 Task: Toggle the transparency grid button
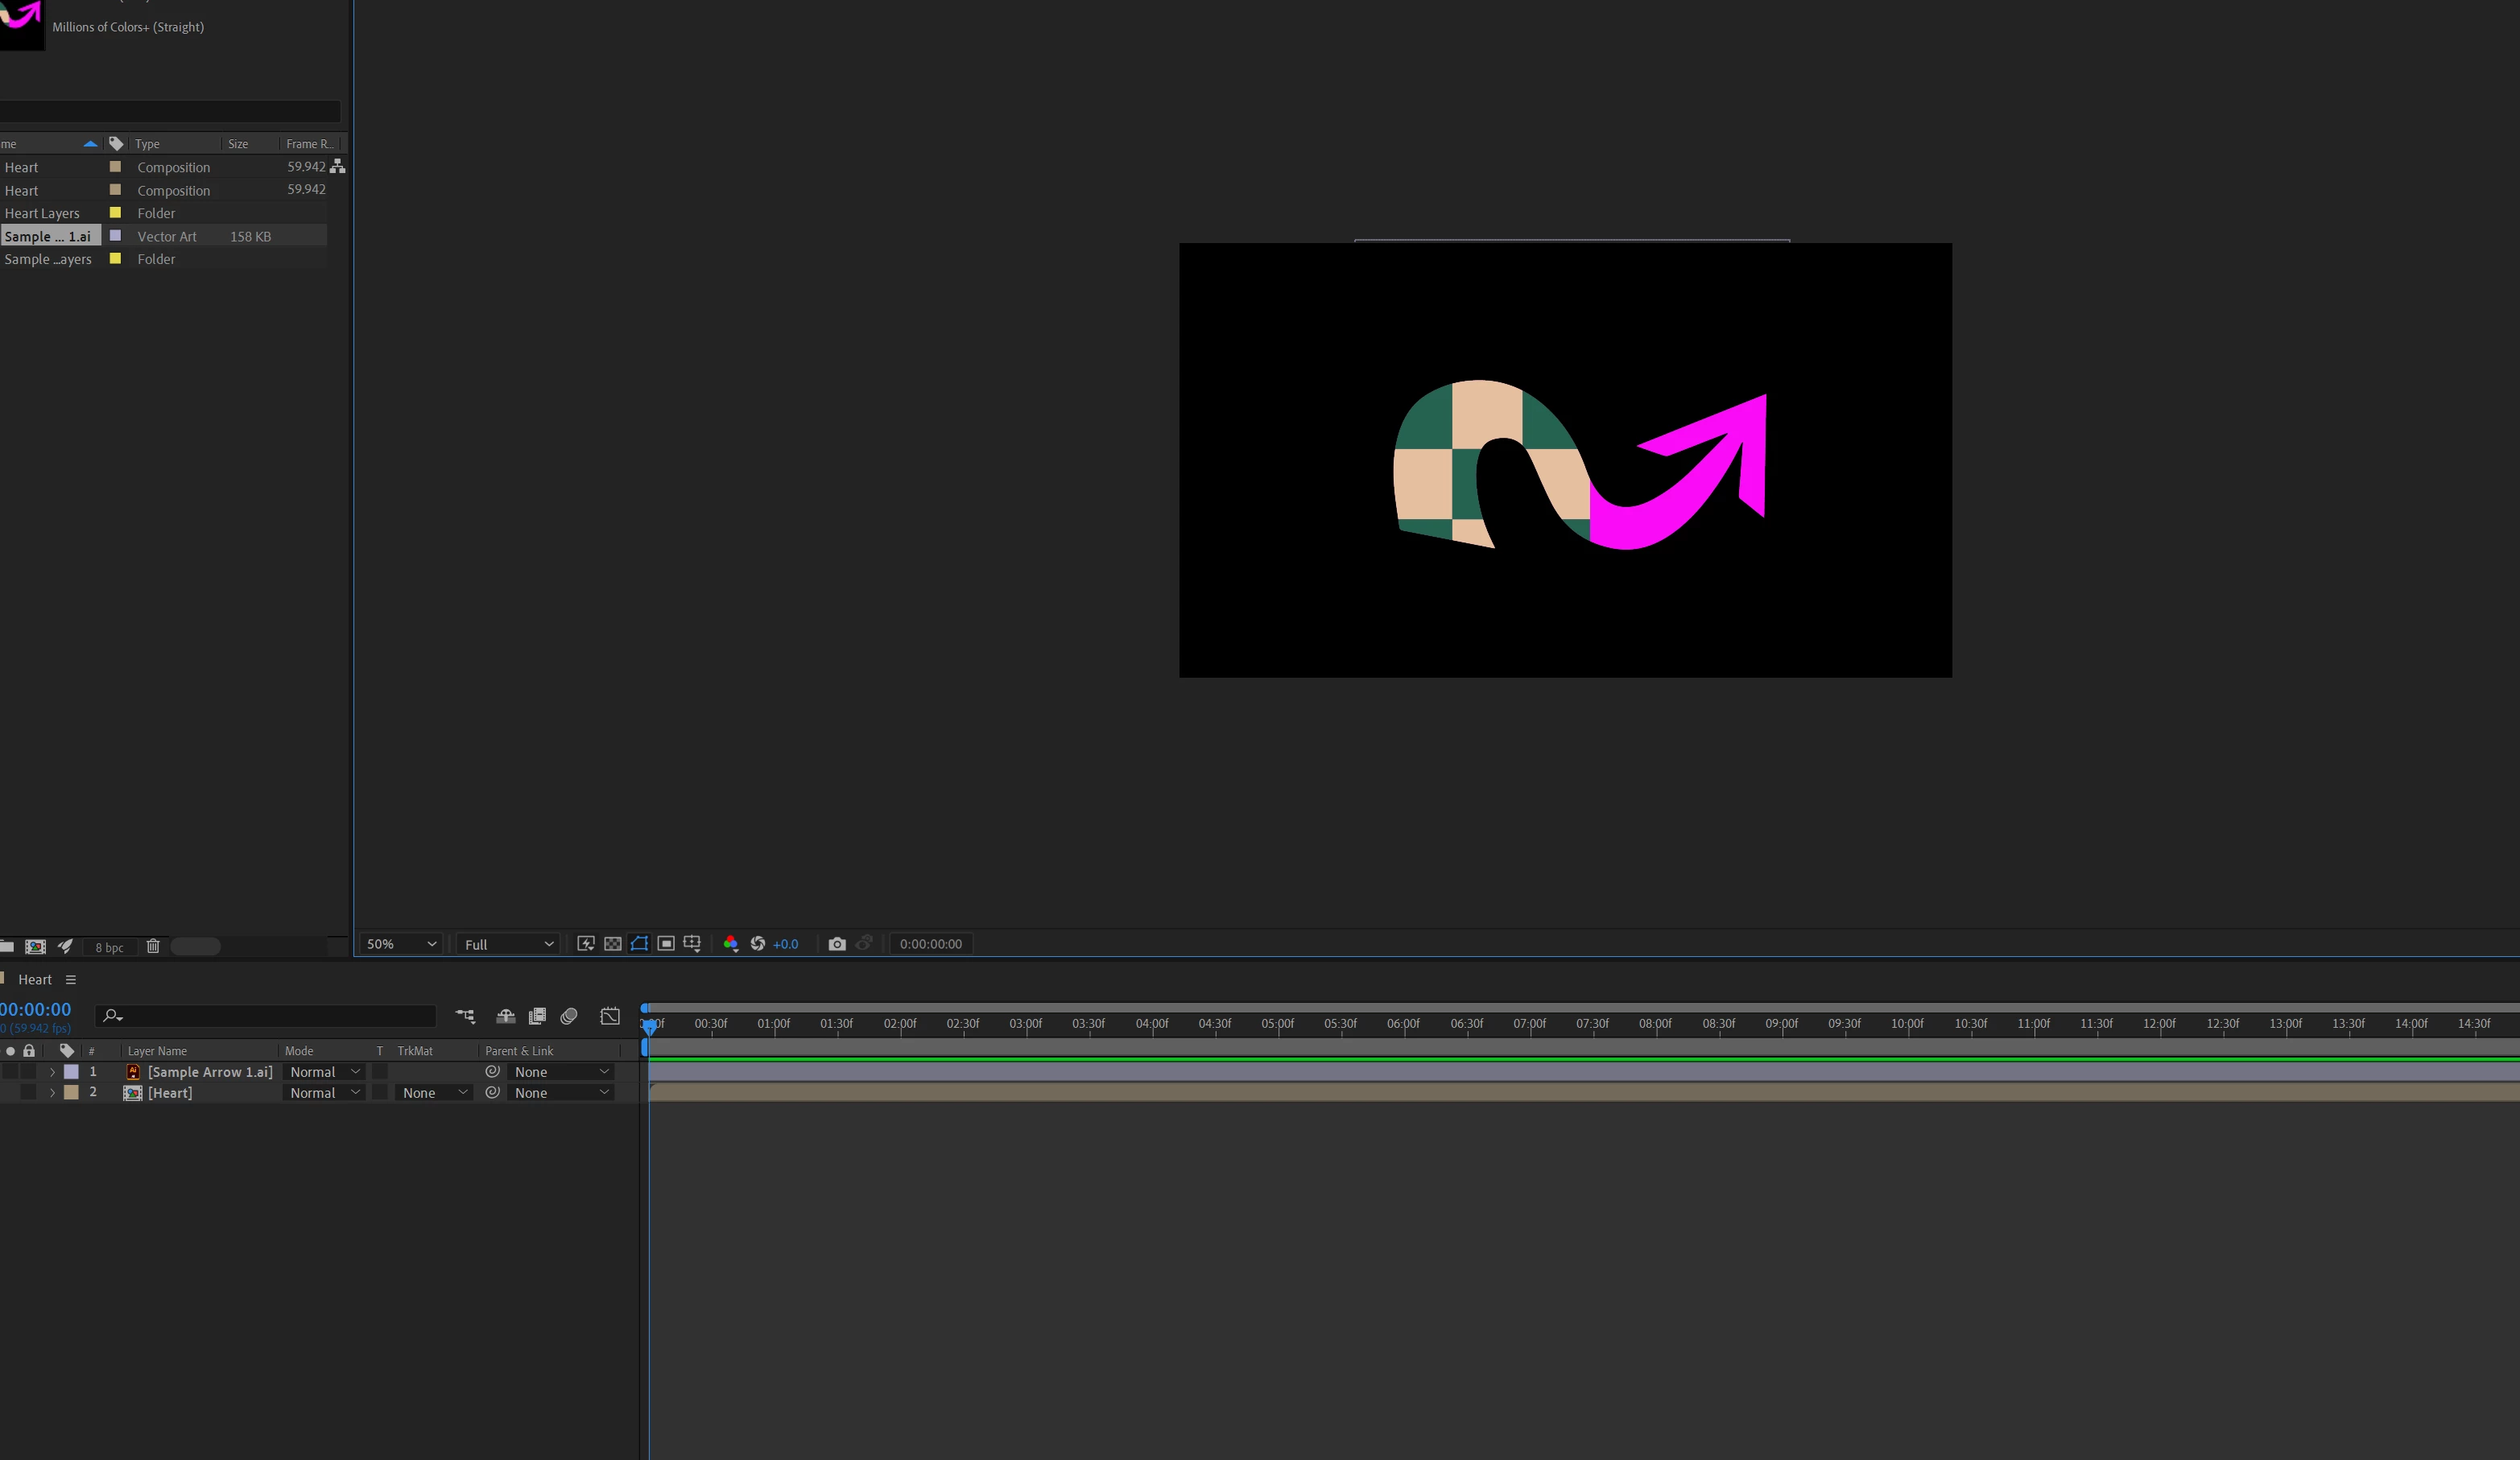[613, 943]
